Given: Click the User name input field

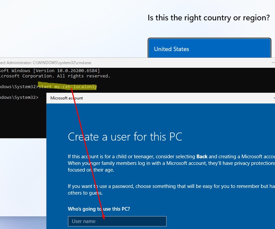Looking at the screenshot, I should (x=117, y=221).
